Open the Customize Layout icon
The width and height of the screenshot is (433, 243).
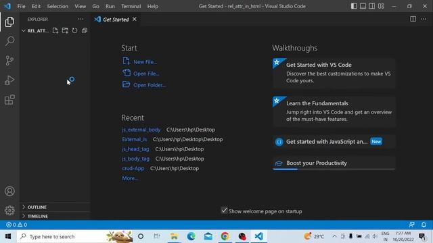[381, 6]
